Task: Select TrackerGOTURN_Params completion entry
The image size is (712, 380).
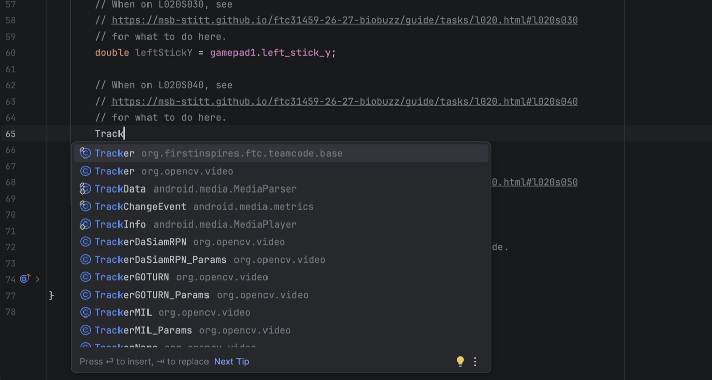Action: [x=281, y=295]
